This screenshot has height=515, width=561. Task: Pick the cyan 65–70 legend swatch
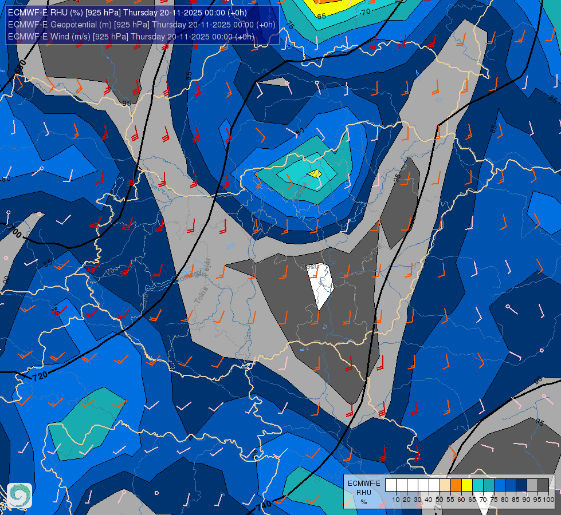(478, 485)
